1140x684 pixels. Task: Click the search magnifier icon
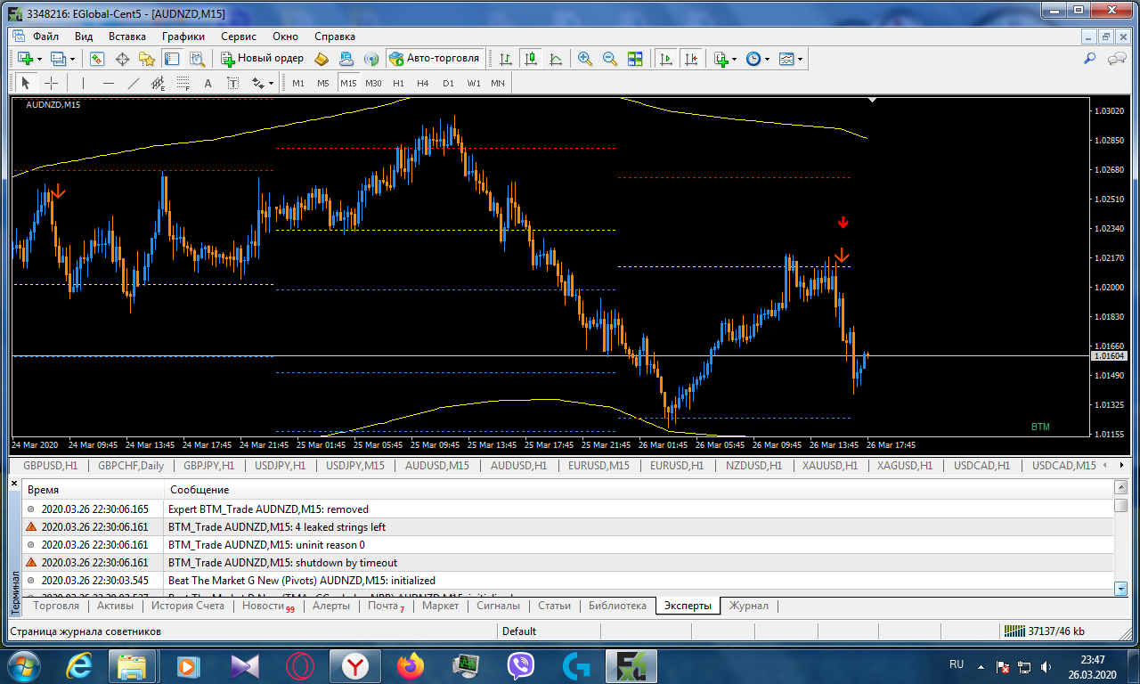pyautogui.click(x=1089, y=59)
